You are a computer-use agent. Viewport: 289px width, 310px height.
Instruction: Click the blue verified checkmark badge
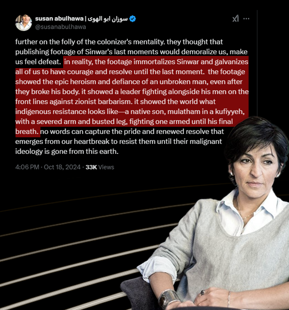(x=132, y=19)
